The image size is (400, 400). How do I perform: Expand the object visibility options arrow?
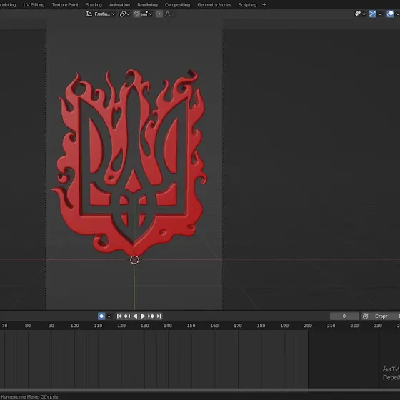(x=364, y=14)
